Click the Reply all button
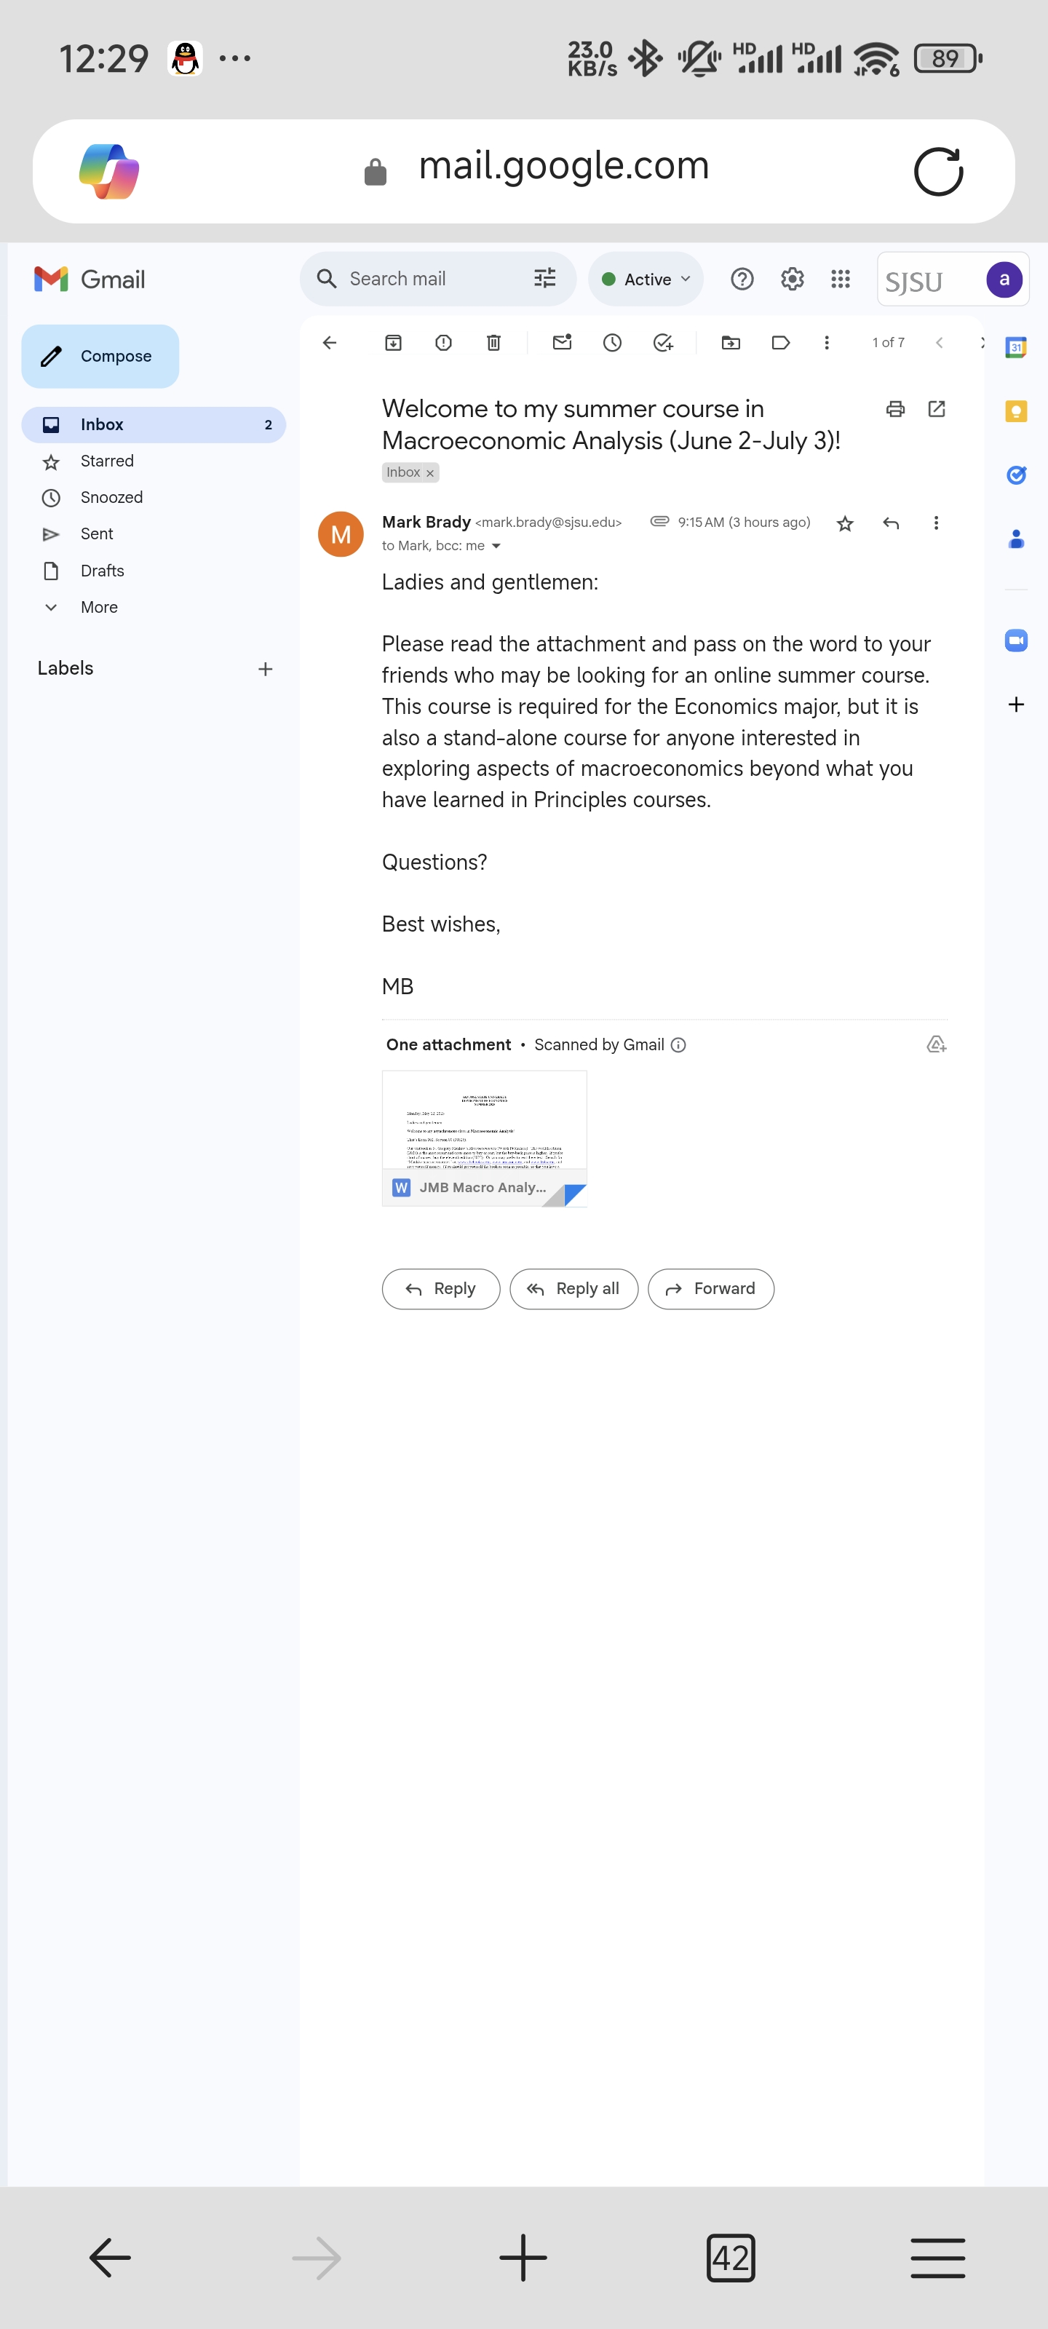Viewport: 1048px width, 2329px height. tap(573, 1288)
